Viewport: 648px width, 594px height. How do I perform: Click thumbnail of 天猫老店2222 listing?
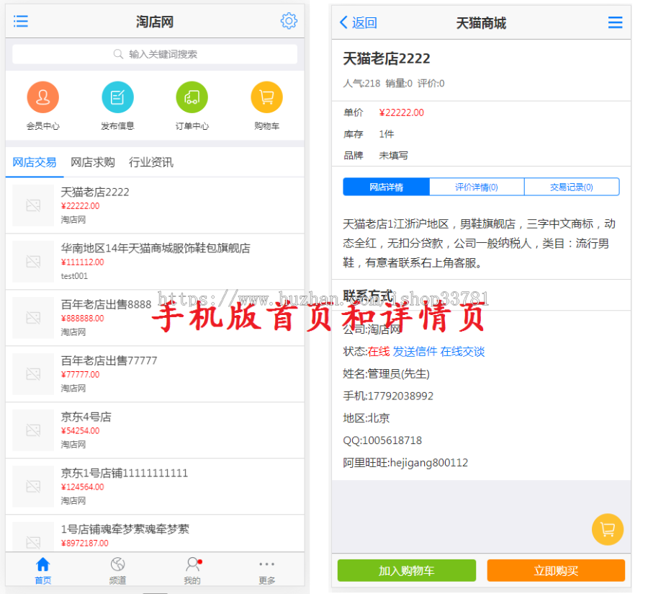coord(33,205)
